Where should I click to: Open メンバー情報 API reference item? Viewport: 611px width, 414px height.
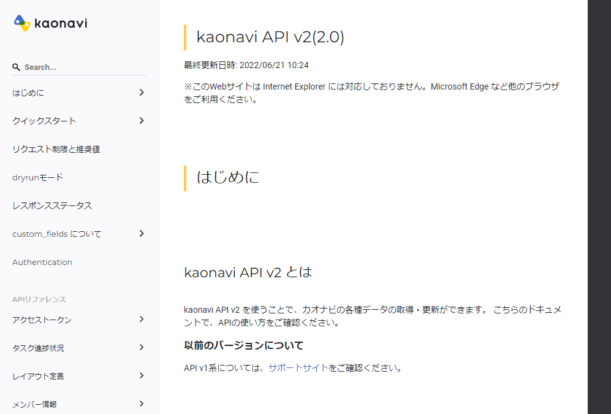(35, 404)
